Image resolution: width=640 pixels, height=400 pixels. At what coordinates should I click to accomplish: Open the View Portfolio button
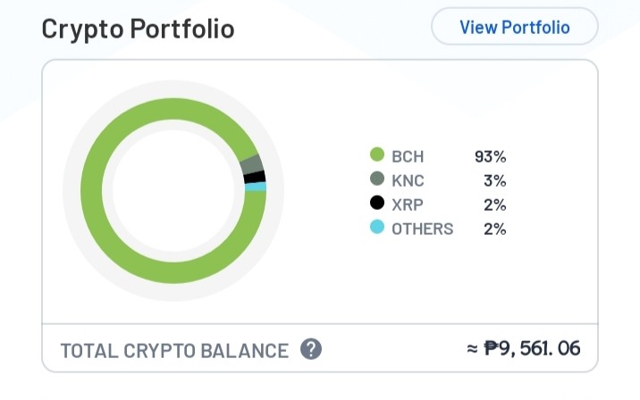[515, 27]
